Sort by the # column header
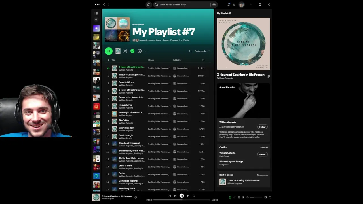 [x=108, y=60]
